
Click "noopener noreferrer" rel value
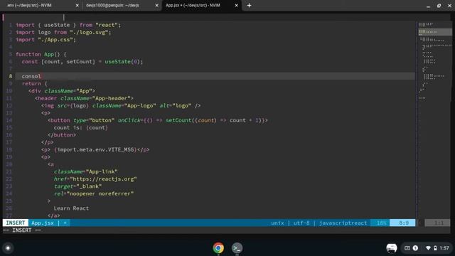(x=100, y=193)
